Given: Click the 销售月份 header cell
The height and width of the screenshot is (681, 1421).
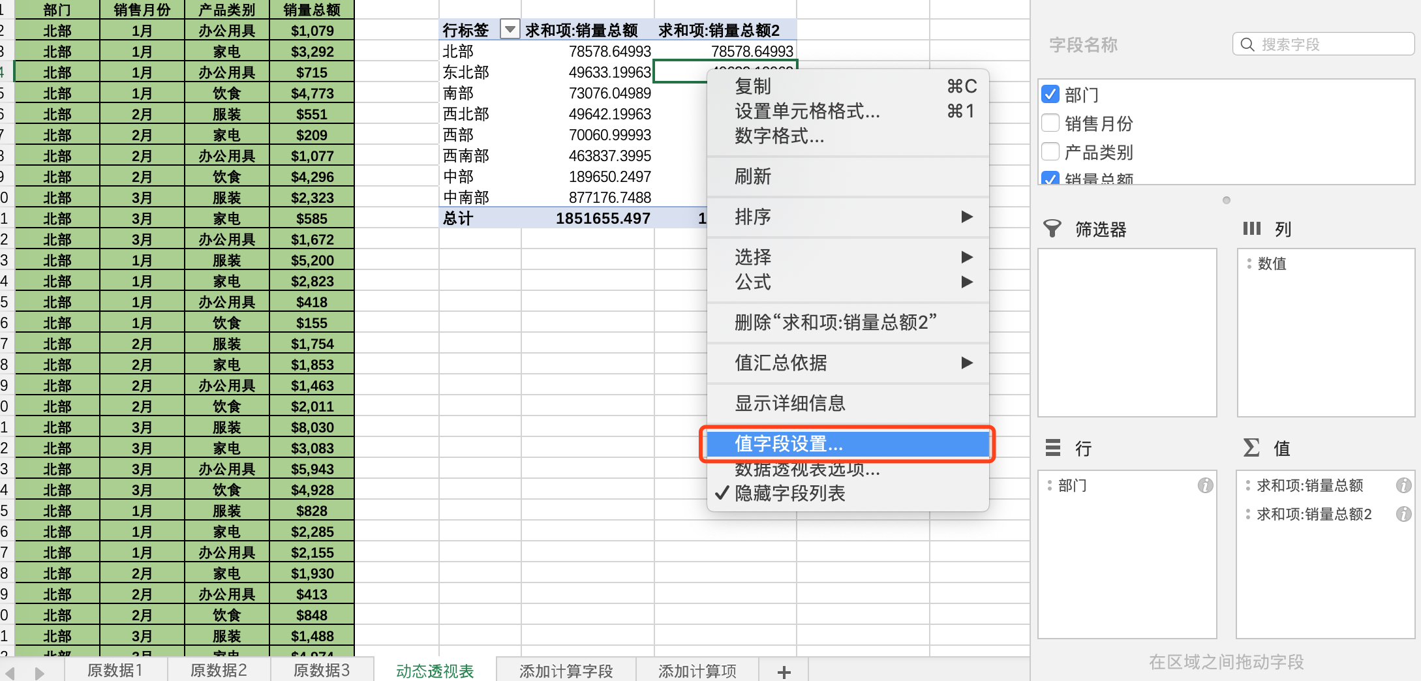Looking at the screenshot, I should pos(142,9).
